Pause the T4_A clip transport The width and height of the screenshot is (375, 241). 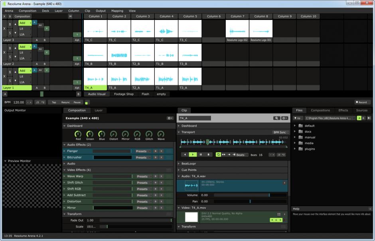click(201, 155)
